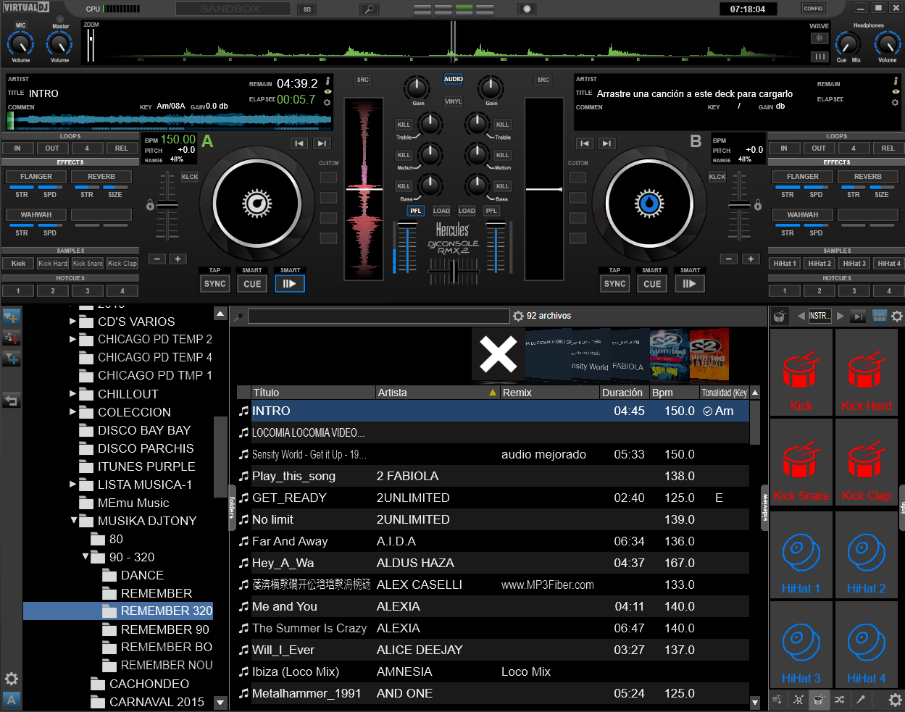
Task: Sort by Duración column header
Action: pos(625,393)
